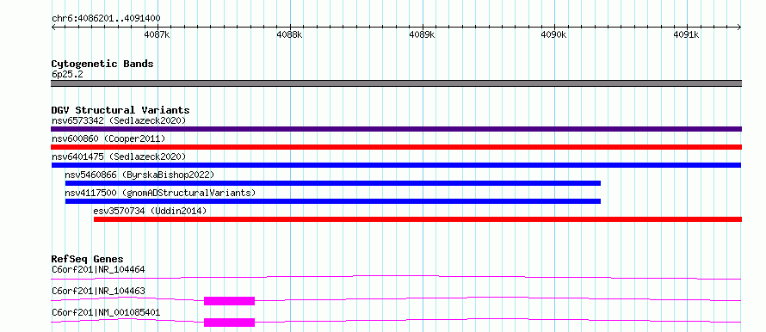Select the magenta exon block of NM_001085401

click(230, 323)
